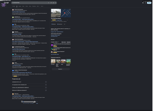Open search by image (Lens) icon
This screenshot has height=111, width=154.
(53, 3)
